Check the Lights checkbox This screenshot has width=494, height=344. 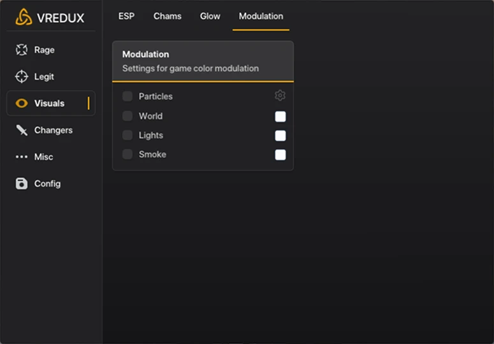127,135
